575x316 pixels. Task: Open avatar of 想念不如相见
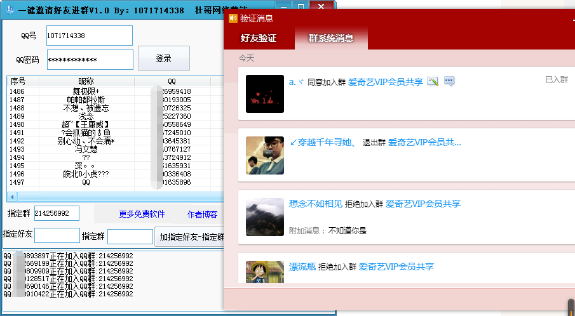pos(265,217)
